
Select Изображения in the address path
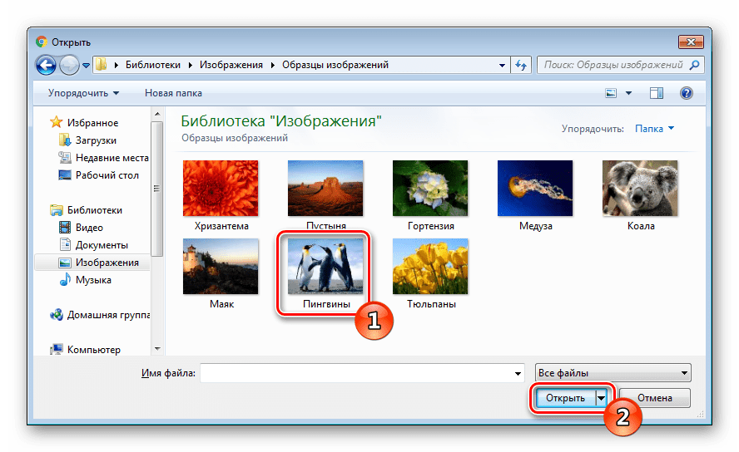231,65
